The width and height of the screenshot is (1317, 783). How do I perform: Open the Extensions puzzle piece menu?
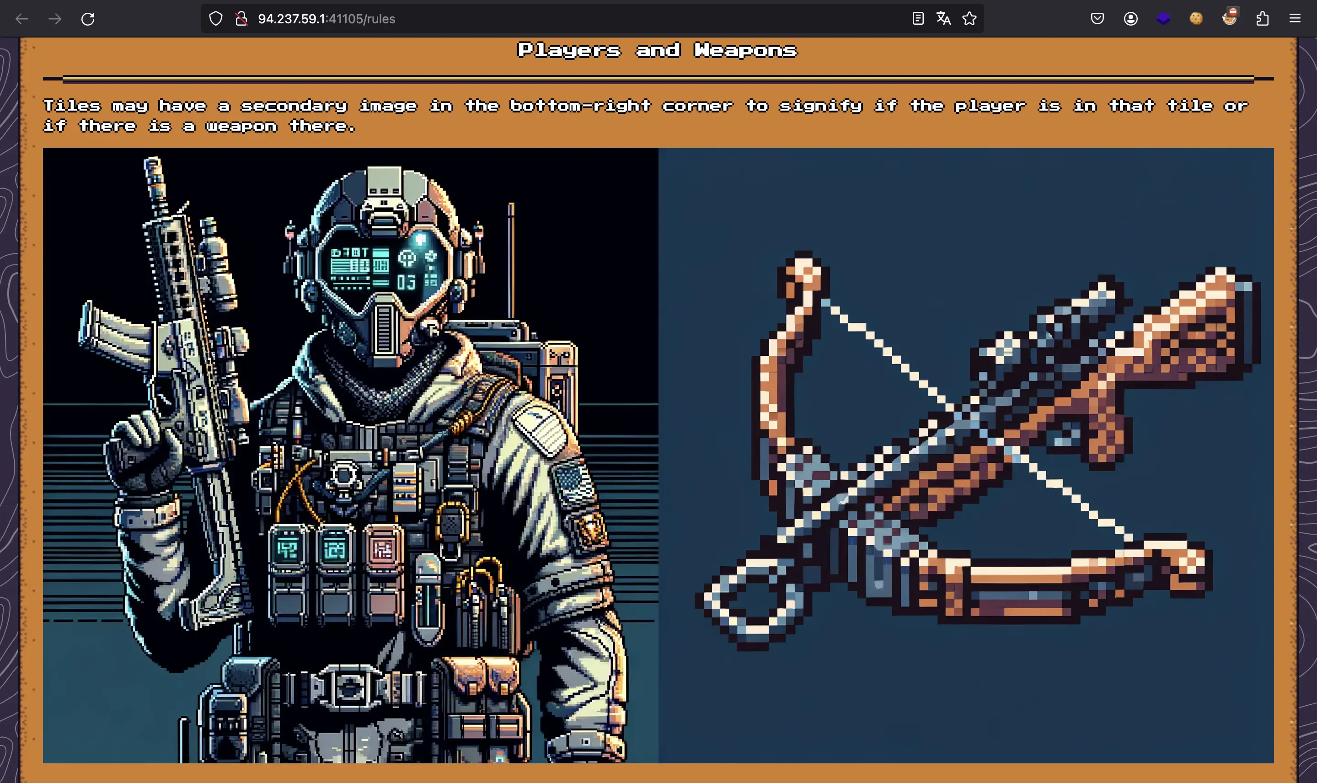tap(1262, 19)
